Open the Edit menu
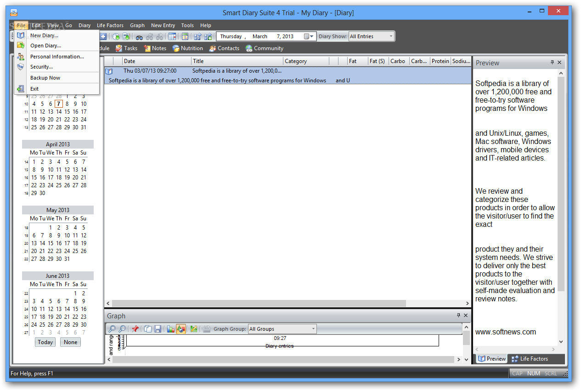The width and height of the screenshot is (581, 391). [x=36, y=25]
